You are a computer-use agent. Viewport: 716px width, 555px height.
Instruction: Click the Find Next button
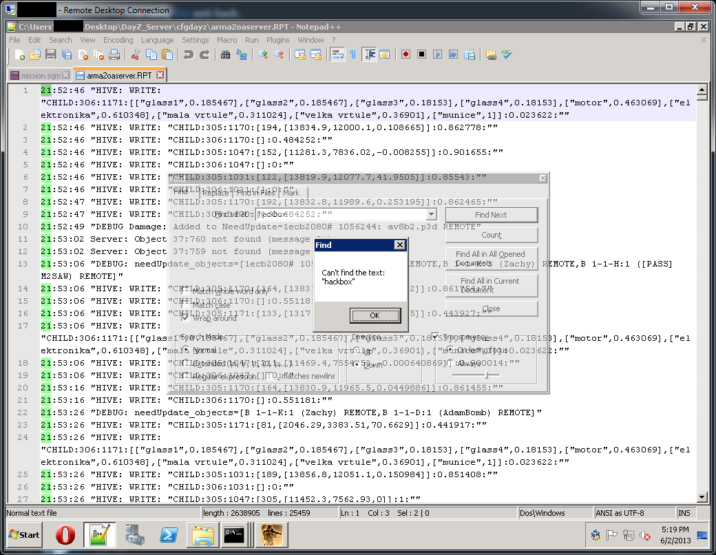492,215
